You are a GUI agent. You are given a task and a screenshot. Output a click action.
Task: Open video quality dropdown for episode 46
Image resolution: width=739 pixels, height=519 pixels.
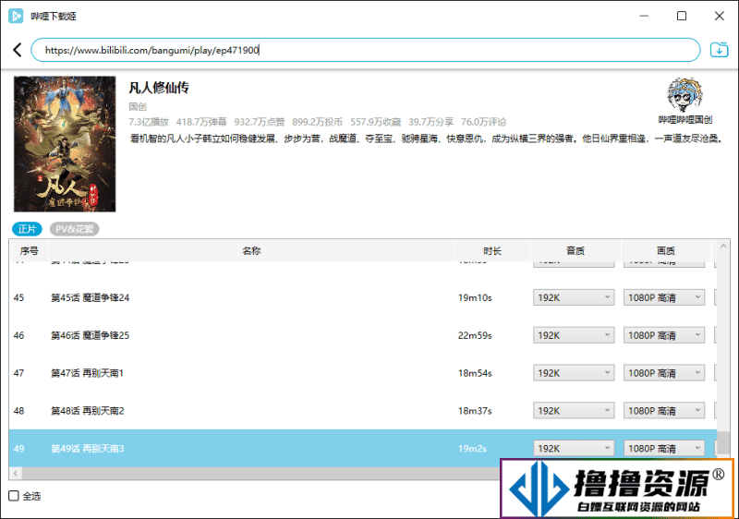point(664,335)
